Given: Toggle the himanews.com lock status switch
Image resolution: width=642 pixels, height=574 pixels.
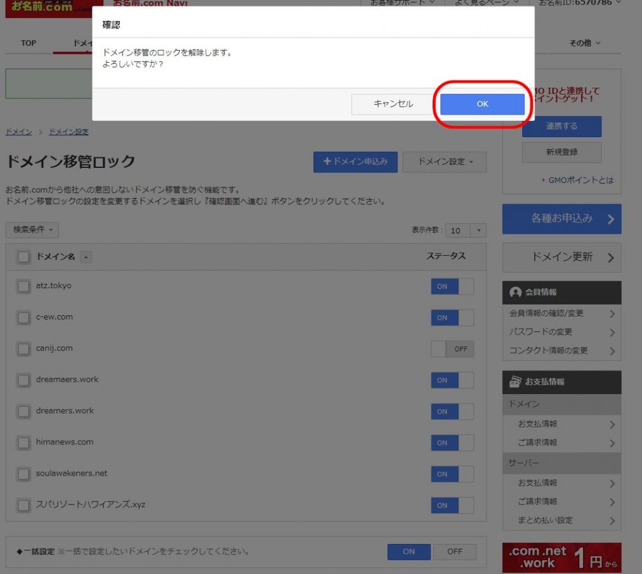Looking at the screenshot, I should tap(452, 443).
